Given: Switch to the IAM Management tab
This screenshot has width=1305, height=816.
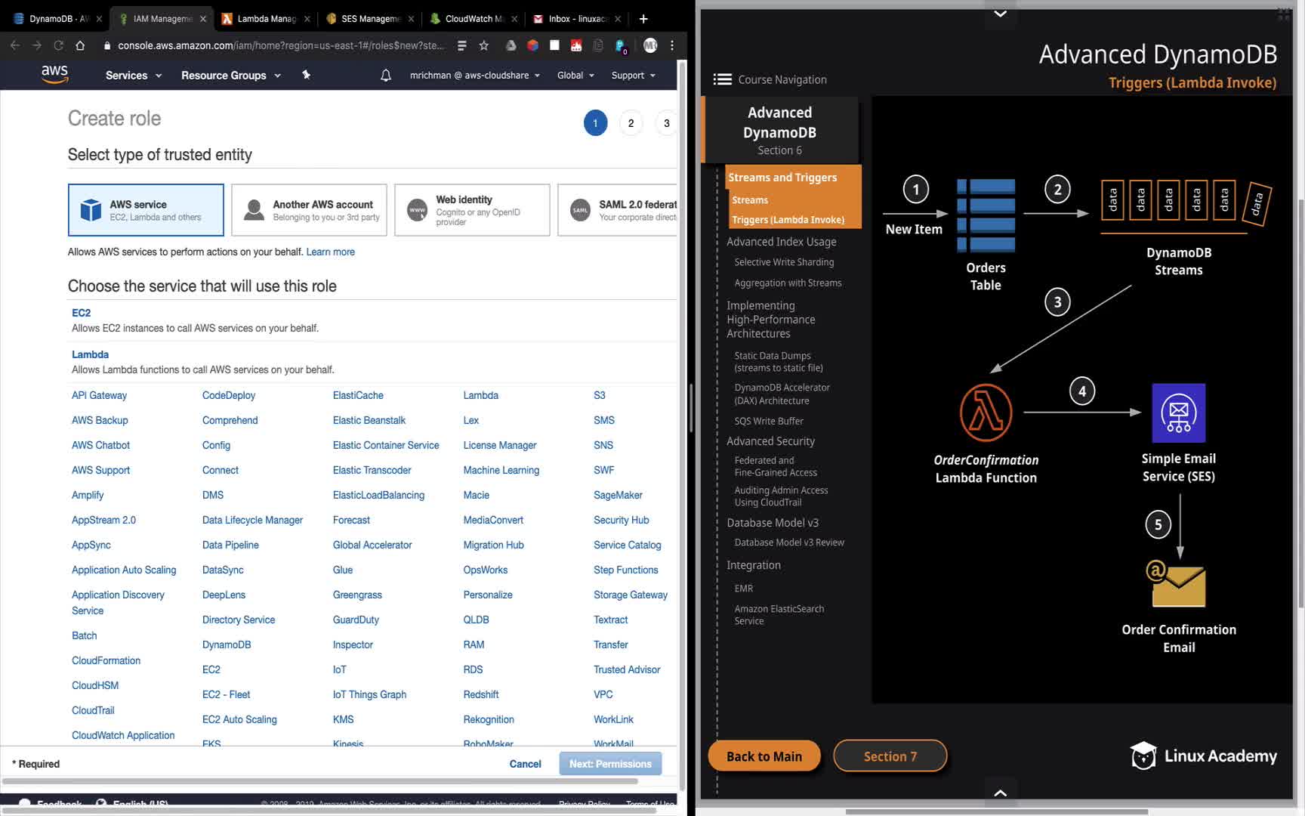Looking at the screenshot, I should (162, 19).
